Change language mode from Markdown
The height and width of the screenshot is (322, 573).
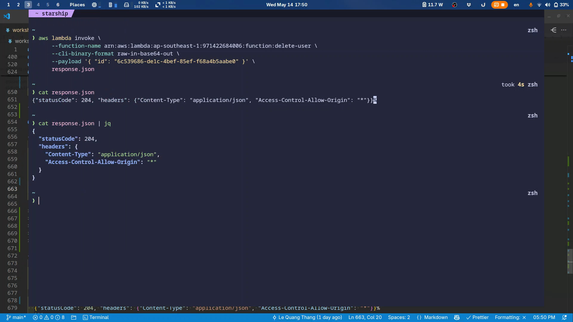tap(436, 318)
